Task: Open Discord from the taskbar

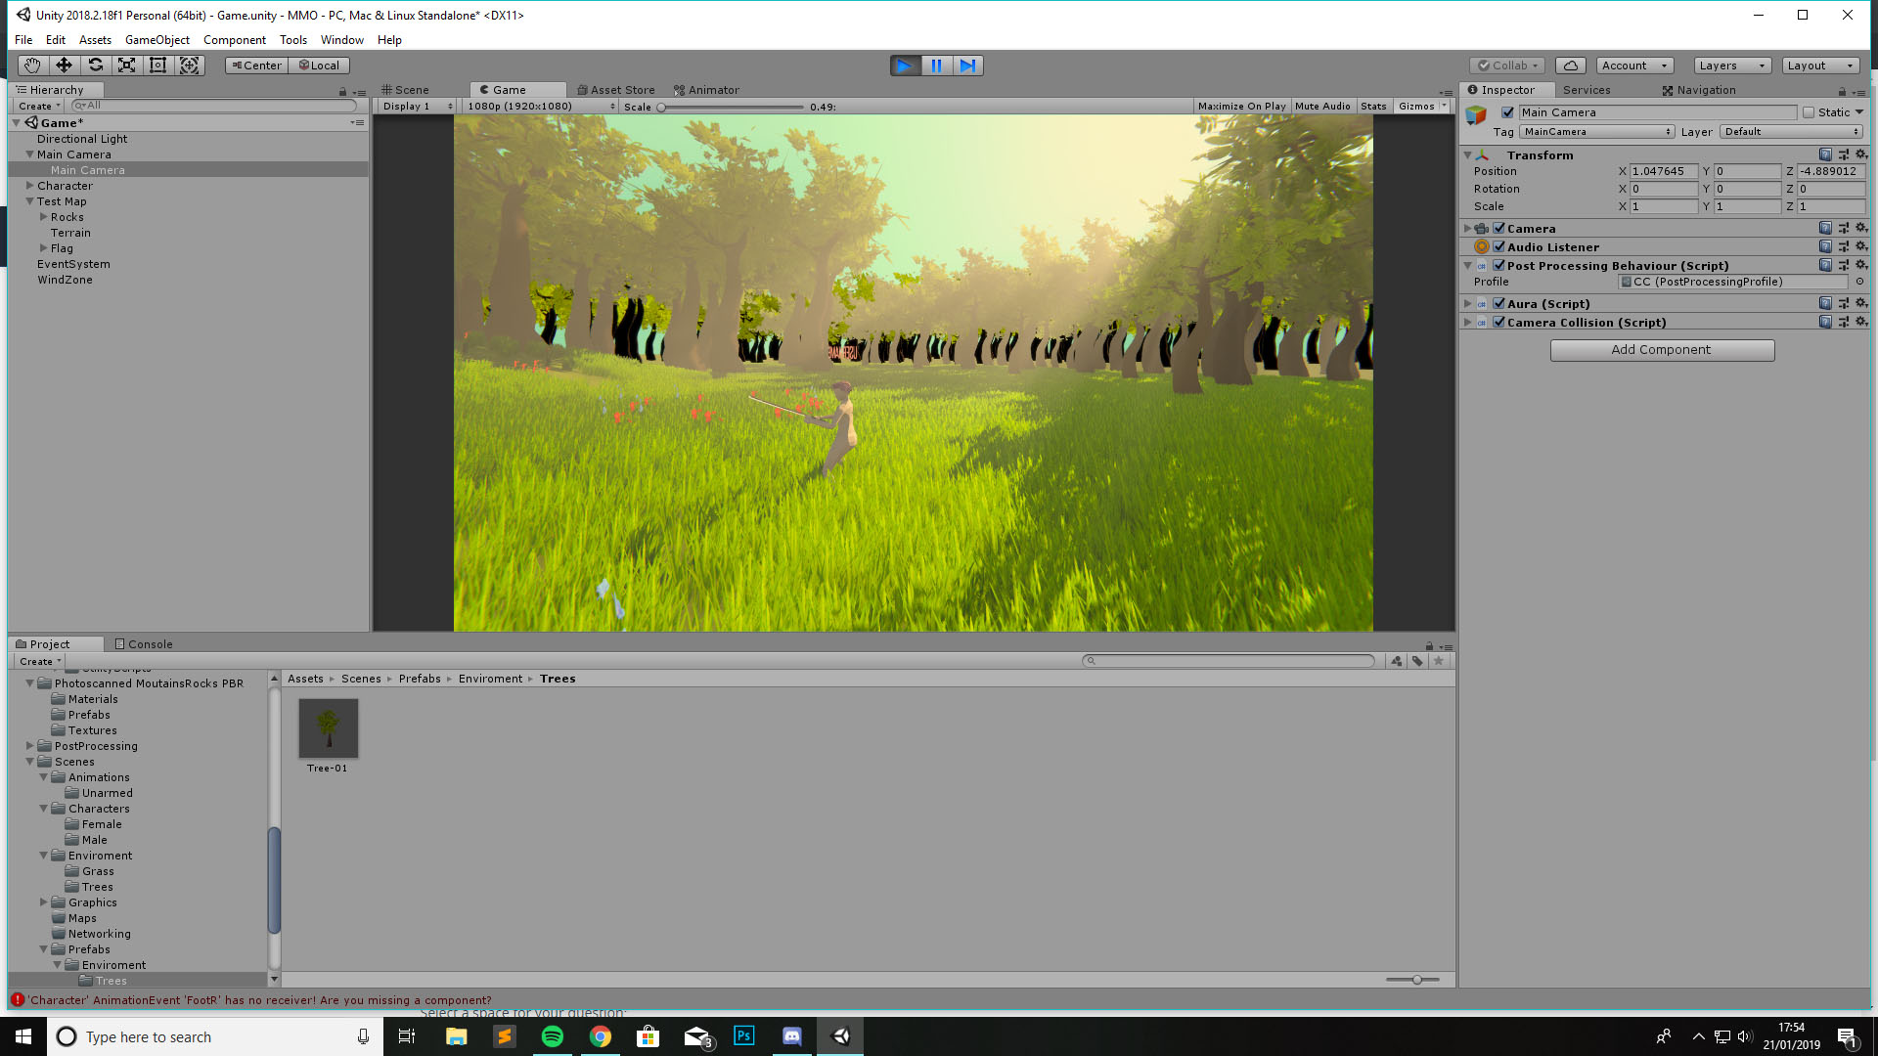Action: point(792,1036)
